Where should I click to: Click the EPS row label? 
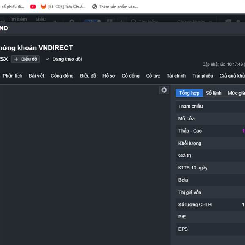[183, 229]
